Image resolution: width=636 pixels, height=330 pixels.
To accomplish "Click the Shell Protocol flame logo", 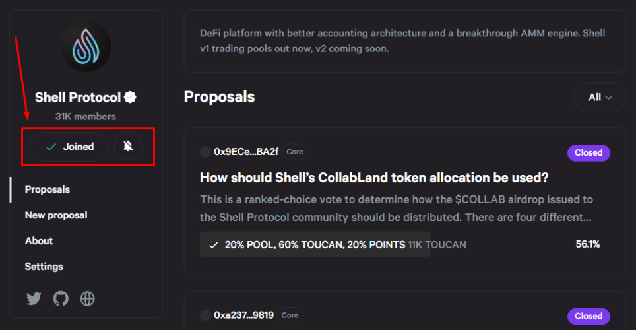I will [86, 46].
